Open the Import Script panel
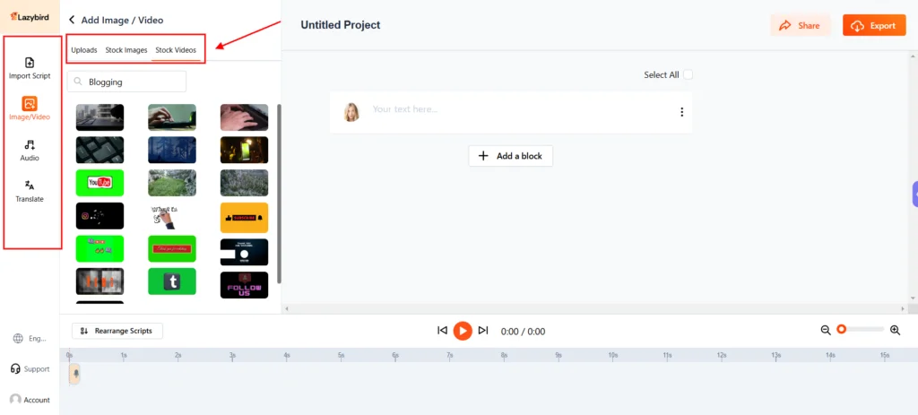The image size is (918, 415). point(30,67)
